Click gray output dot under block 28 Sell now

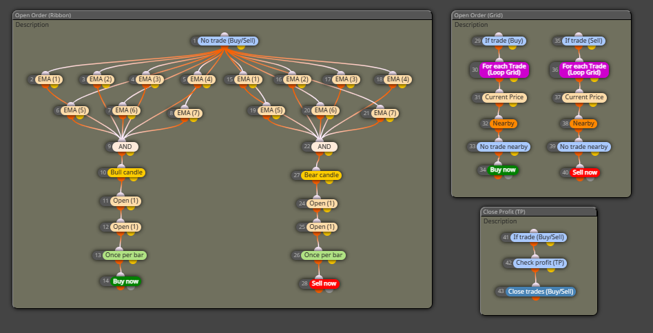coord(329,290)
